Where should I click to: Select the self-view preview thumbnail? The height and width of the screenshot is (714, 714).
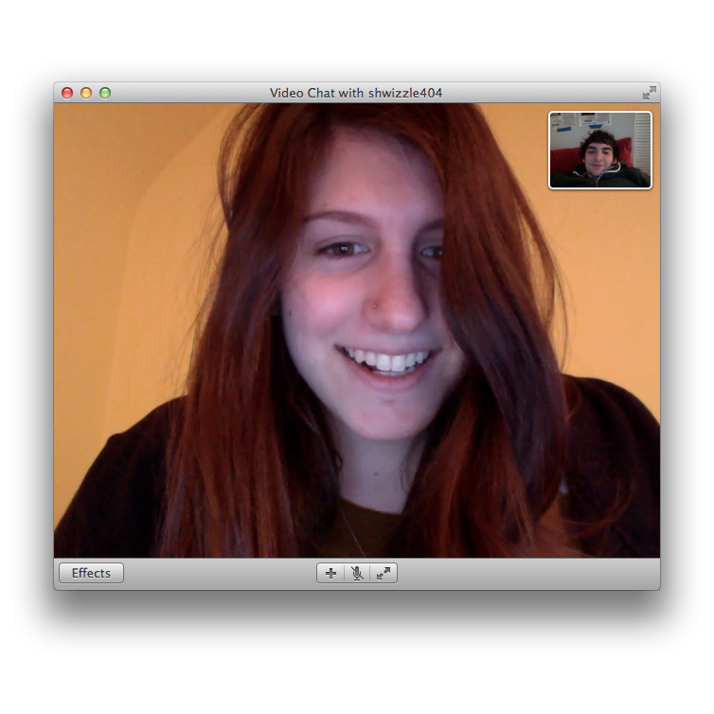pyautogui.click(x=600, y=150)
